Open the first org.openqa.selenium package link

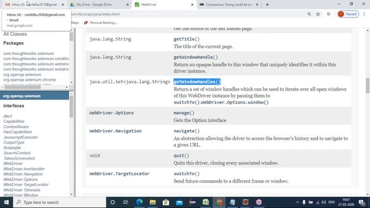[x=22, y=75]
